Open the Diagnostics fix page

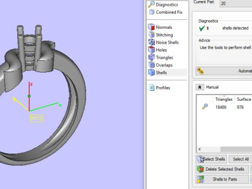point(163,5)
